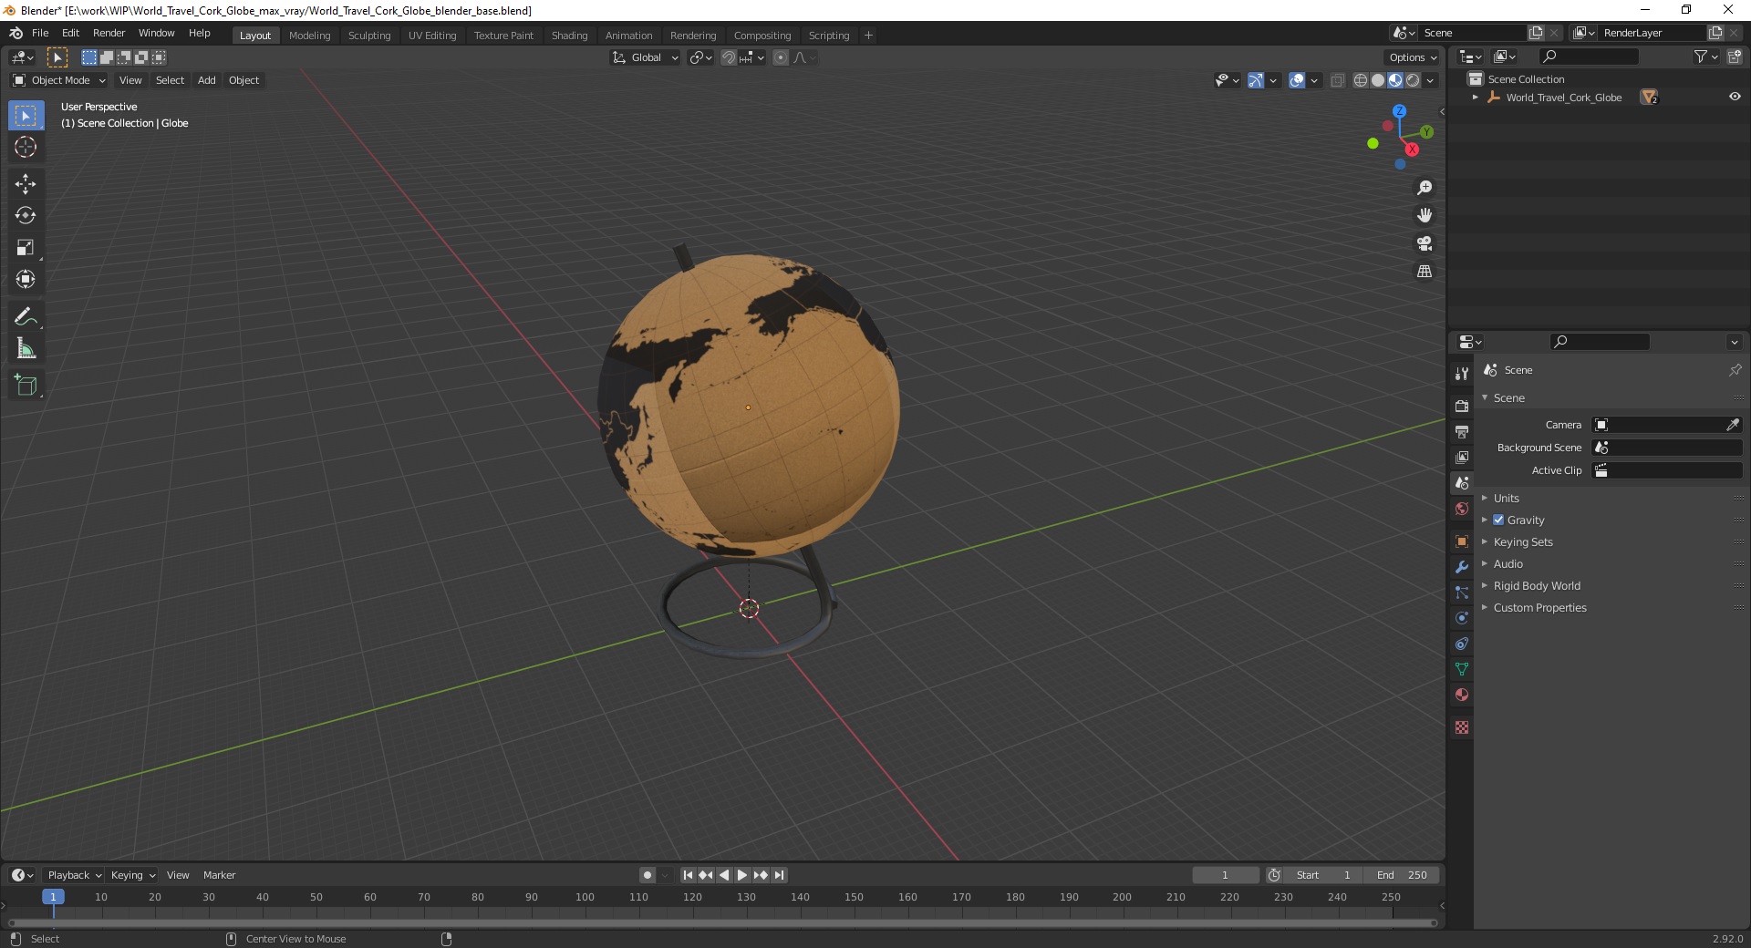Expand World_Travel_Cork_Globe collection tree
This screenshot has height=948, width=1751.
(1476, 98)
